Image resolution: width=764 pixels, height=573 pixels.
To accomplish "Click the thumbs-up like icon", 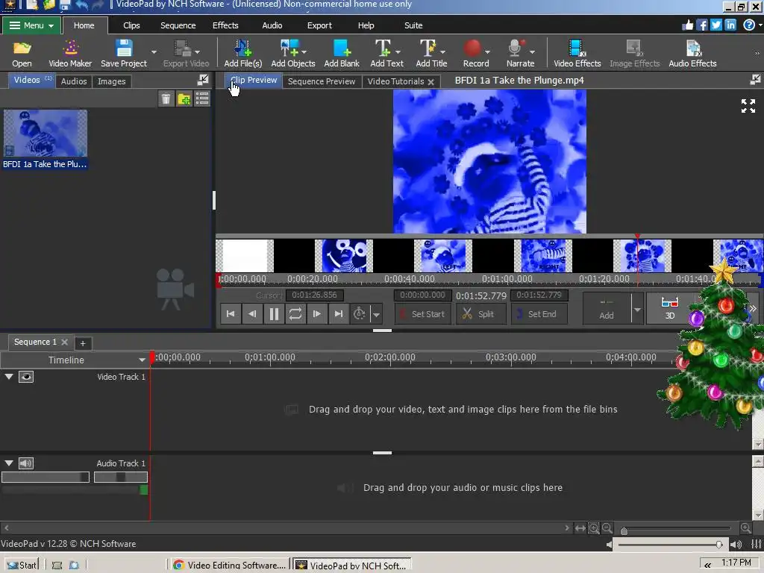I will point(687,25).
